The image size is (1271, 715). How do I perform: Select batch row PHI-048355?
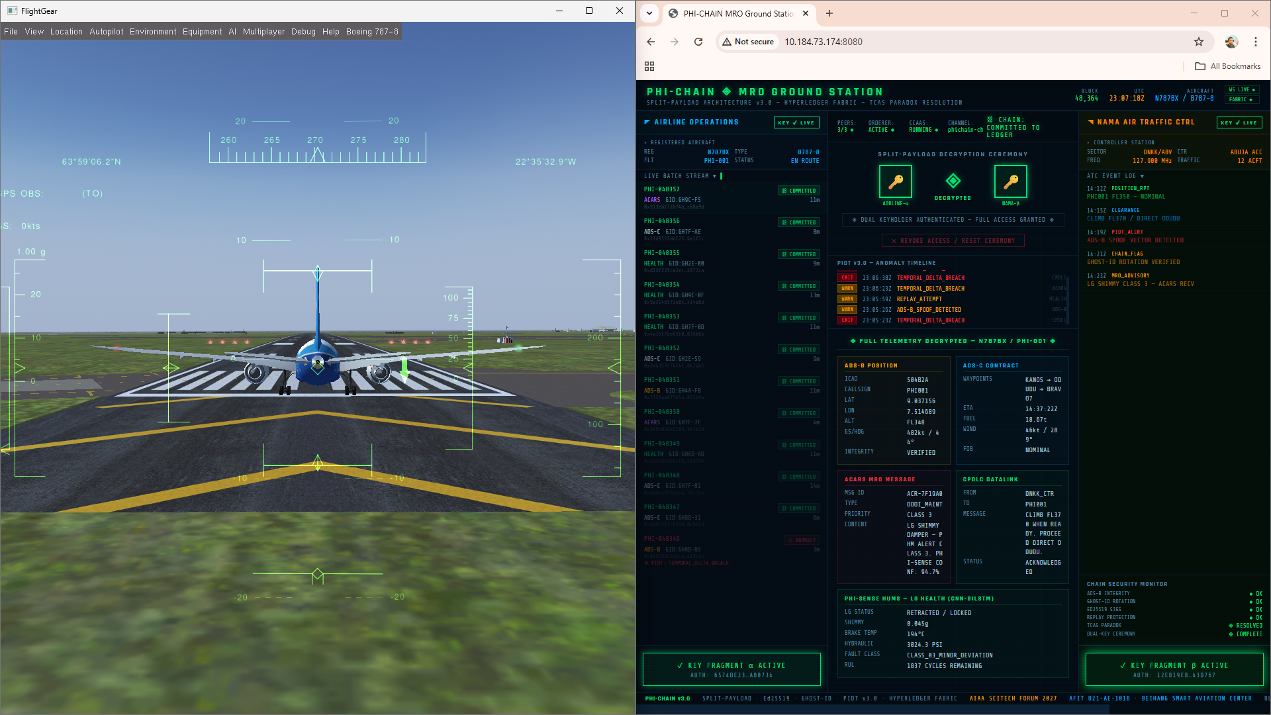click(x=731, y=262)
